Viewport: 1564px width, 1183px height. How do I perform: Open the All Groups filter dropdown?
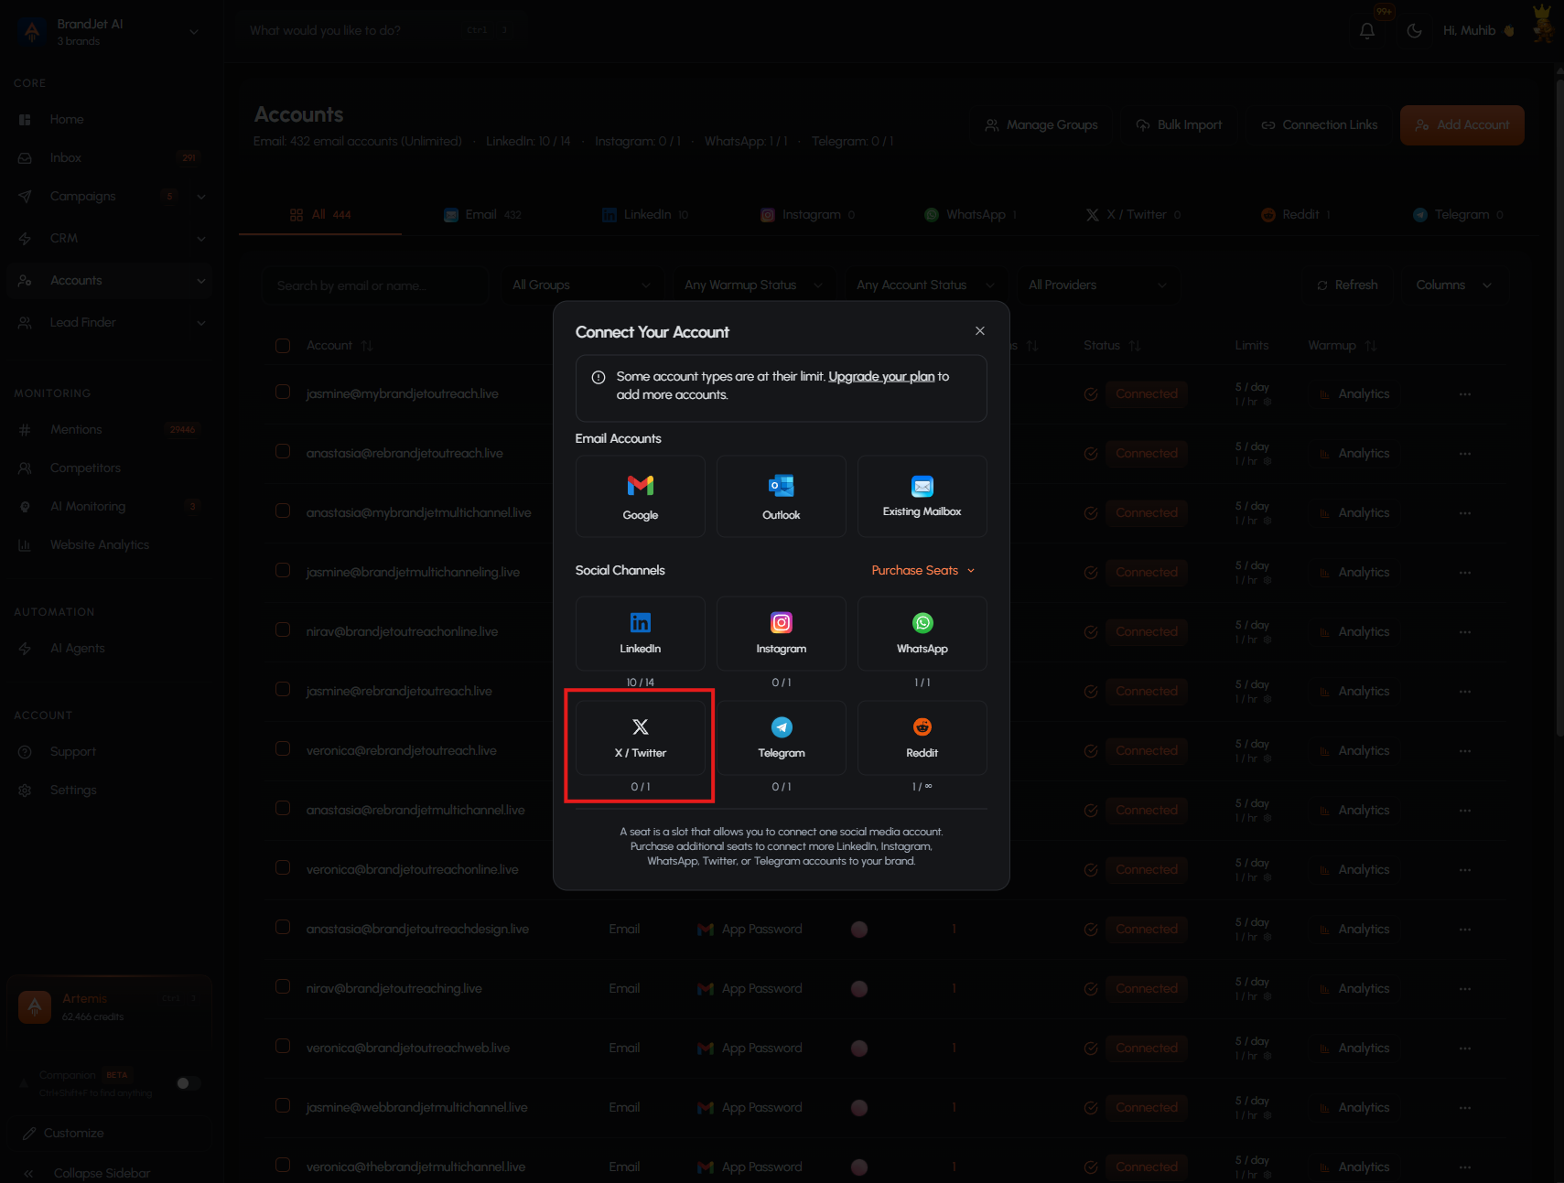point(581,285)
